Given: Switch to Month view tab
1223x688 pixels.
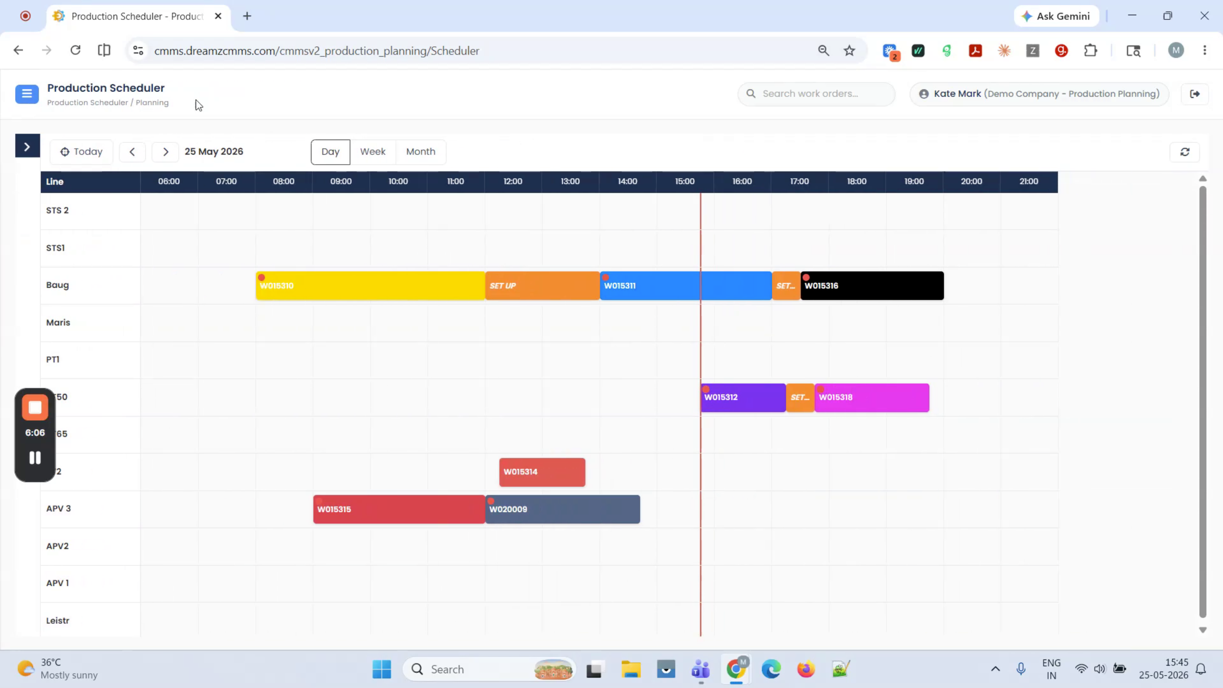Looking at the screenshot, I should (420, 152).
